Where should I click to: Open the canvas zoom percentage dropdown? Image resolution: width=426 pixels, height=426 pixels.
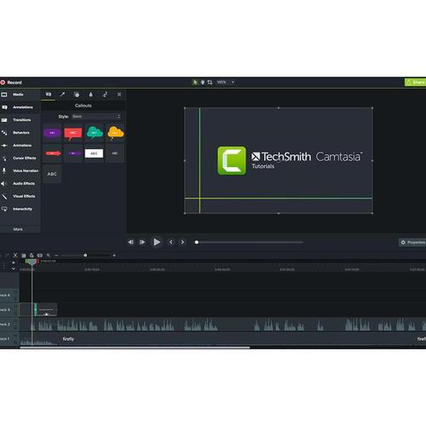pos(226,83)
